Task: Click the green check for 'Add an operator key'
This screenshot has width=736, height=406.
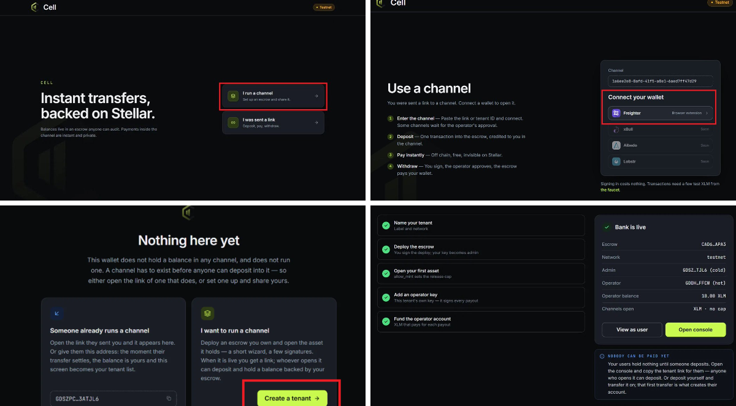Action: point(386,297)
